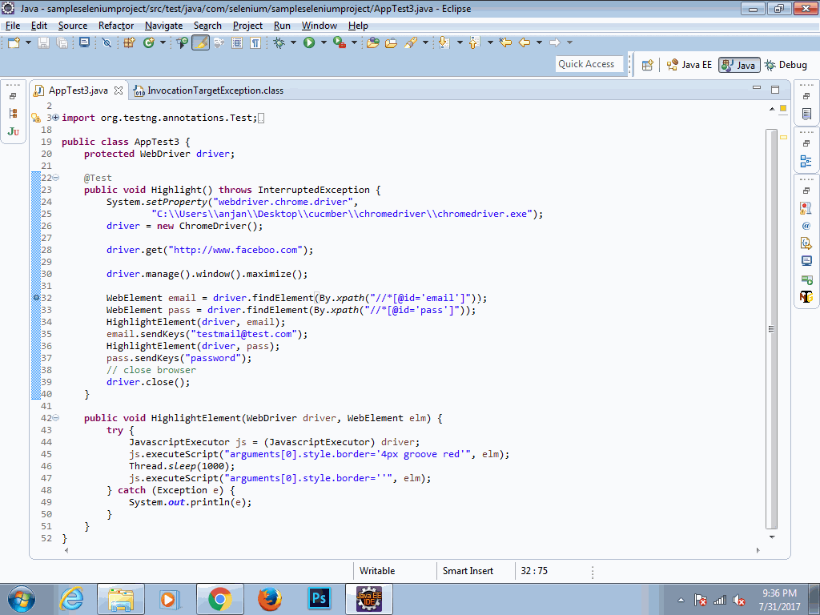Open the Run configurations dropdown arrow
820x615 pixels.
point(324,43)
